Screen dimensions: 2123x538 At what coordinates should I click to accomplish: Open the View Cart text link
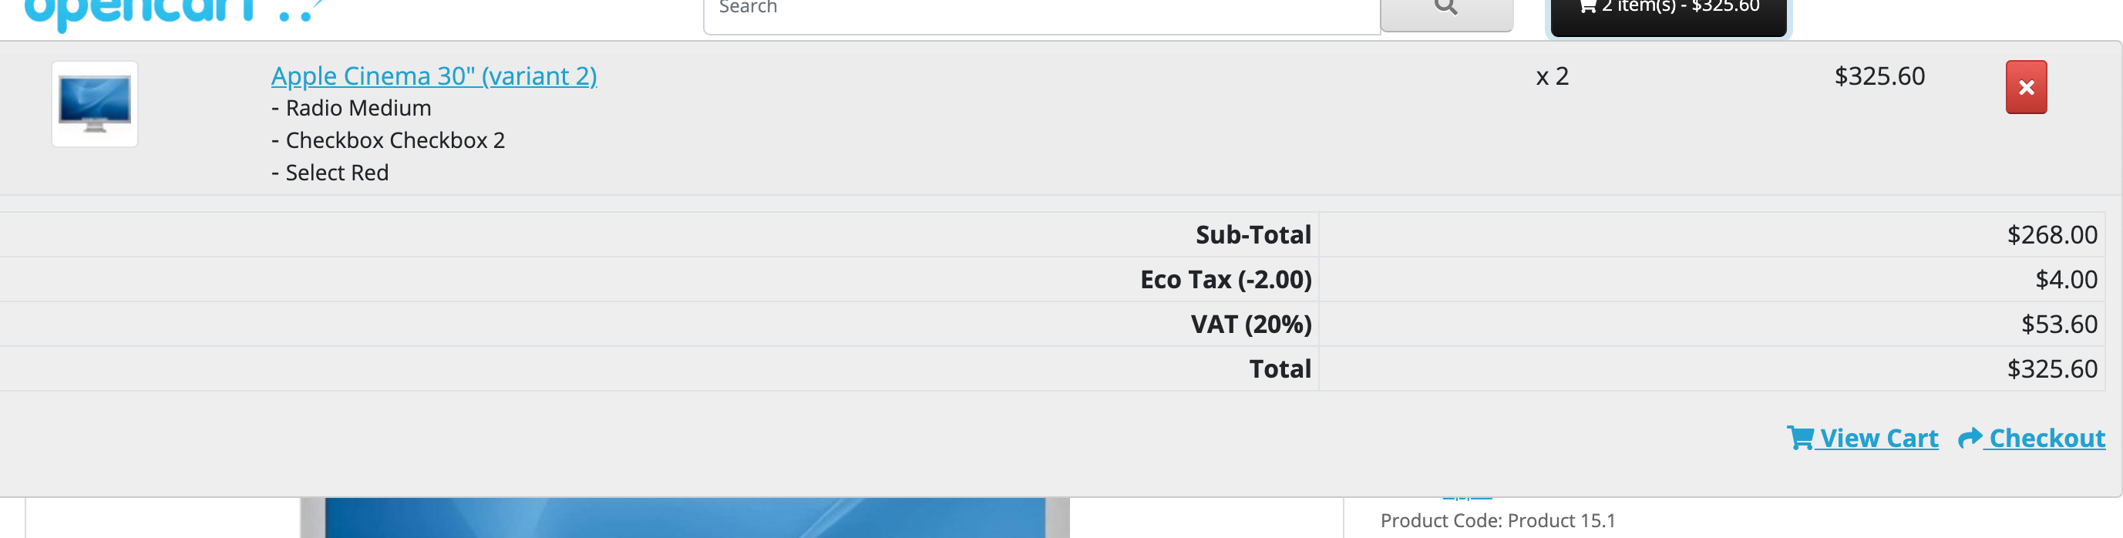click(1878, 439)
